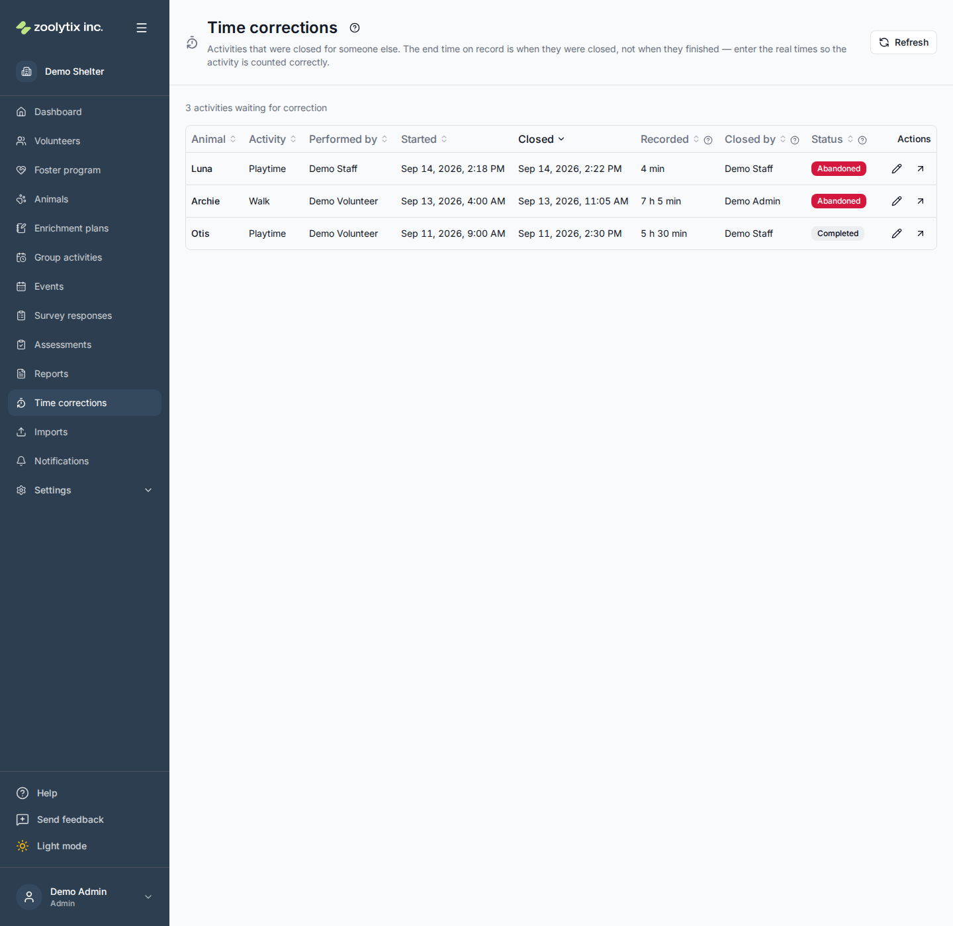Open Archie's activity details arrow
The image size is (953, 926).
[921, 201]
